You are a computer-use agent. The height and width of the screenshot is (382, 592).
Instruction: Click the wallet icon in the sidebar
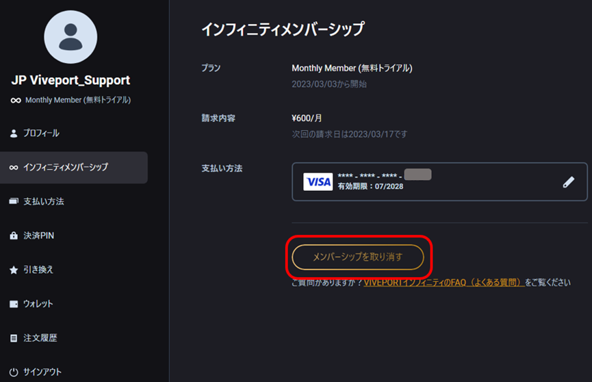pyautogui.click(x=14, y=304)
